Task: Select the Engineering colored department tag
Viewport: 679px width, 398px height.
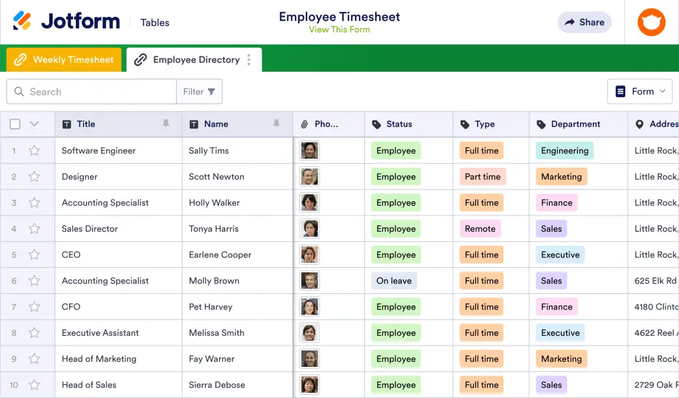Action: (564, 150)
